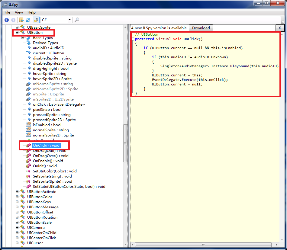The height and width of the screenshot is (250, 287).
Task: Click the normalSprite2D property icon
Action: (x=28, y=135)
